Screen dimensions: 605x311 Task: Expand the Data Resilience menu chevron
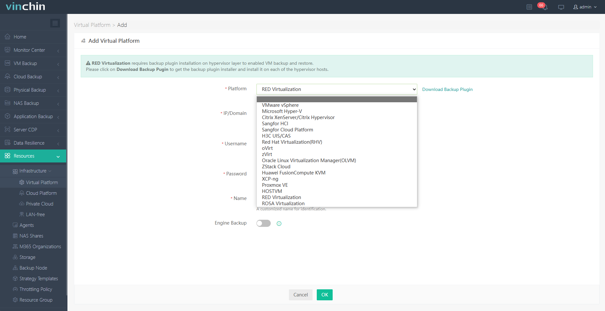[x=58, y=143]
